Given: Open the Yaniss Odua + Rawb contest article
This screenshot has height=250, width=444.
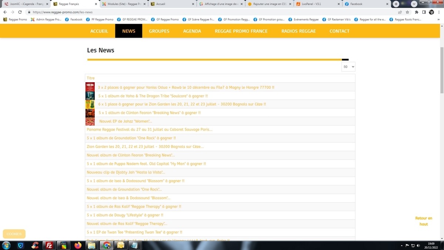Looking at the screenshot, I should (186, 87).
